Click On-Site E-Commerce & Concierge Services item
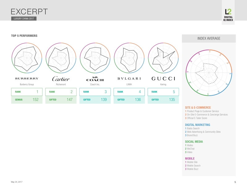Image resolution: width=247 pixels, height=191 pixels. 206,115
